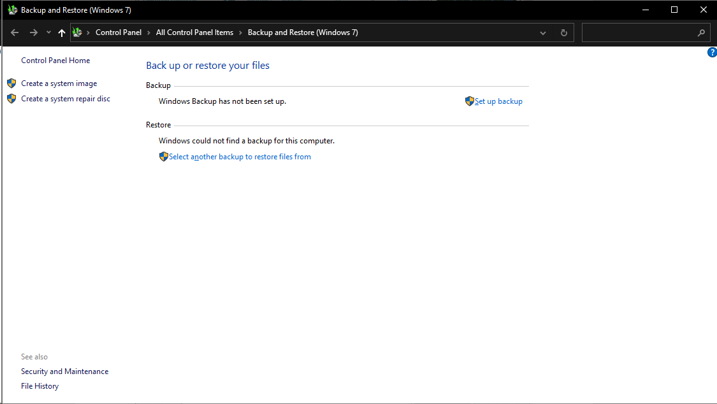Click shield icon beside Select another backup
The image size is (717, 404).
click(163, 156)
